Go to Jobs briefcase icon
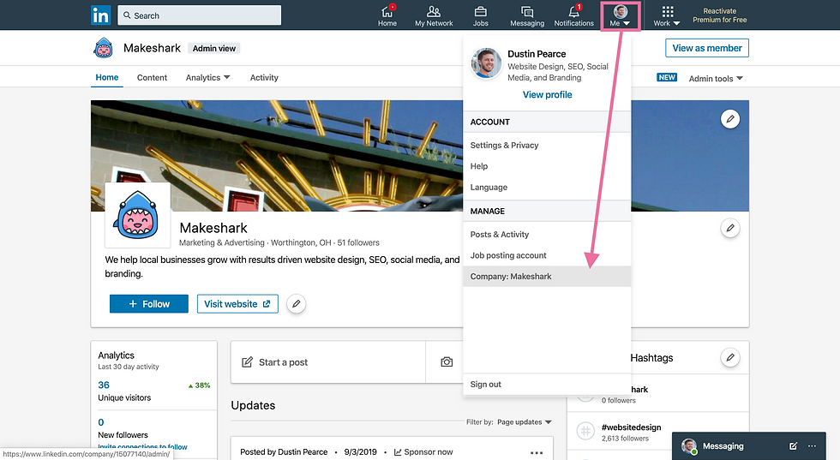 [x=481, y=15]
